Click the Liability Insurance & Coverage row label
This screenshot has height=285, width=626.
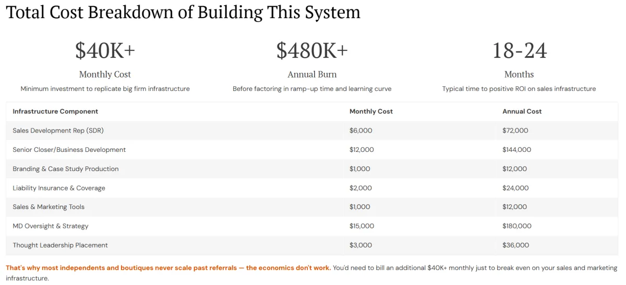click(x=59, y=188)
